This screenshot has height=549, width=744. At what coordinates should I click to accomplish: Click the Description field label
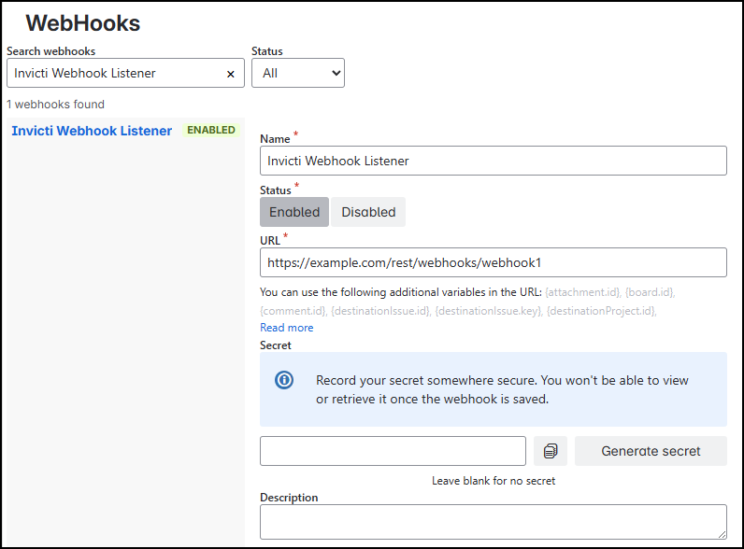(x=289, y=498)
